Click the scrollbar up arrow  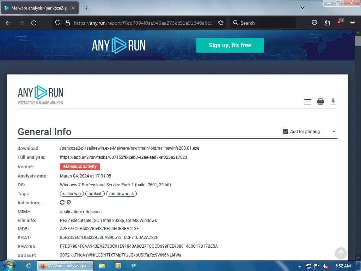coord(358,33)
